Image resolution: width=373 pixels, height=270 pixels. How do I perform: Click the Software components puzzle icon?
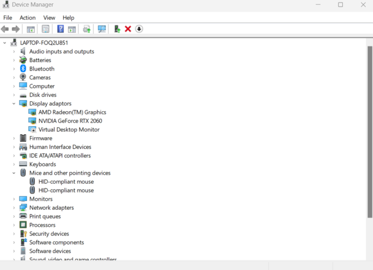pos(23,242)
